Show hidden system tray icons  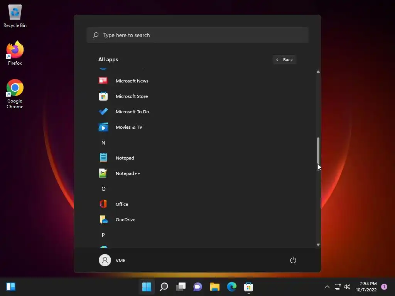pos(327,287)
